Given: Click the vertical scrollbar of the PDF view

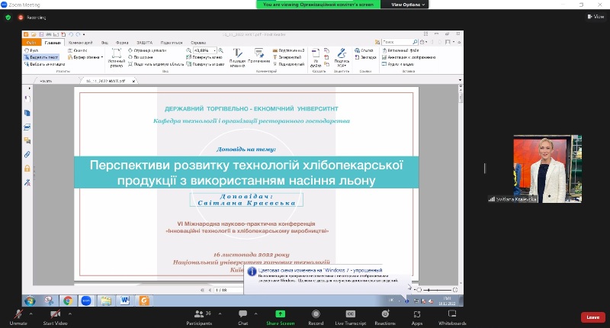Looking at the screenshot, I should click(x=461, y=185).
